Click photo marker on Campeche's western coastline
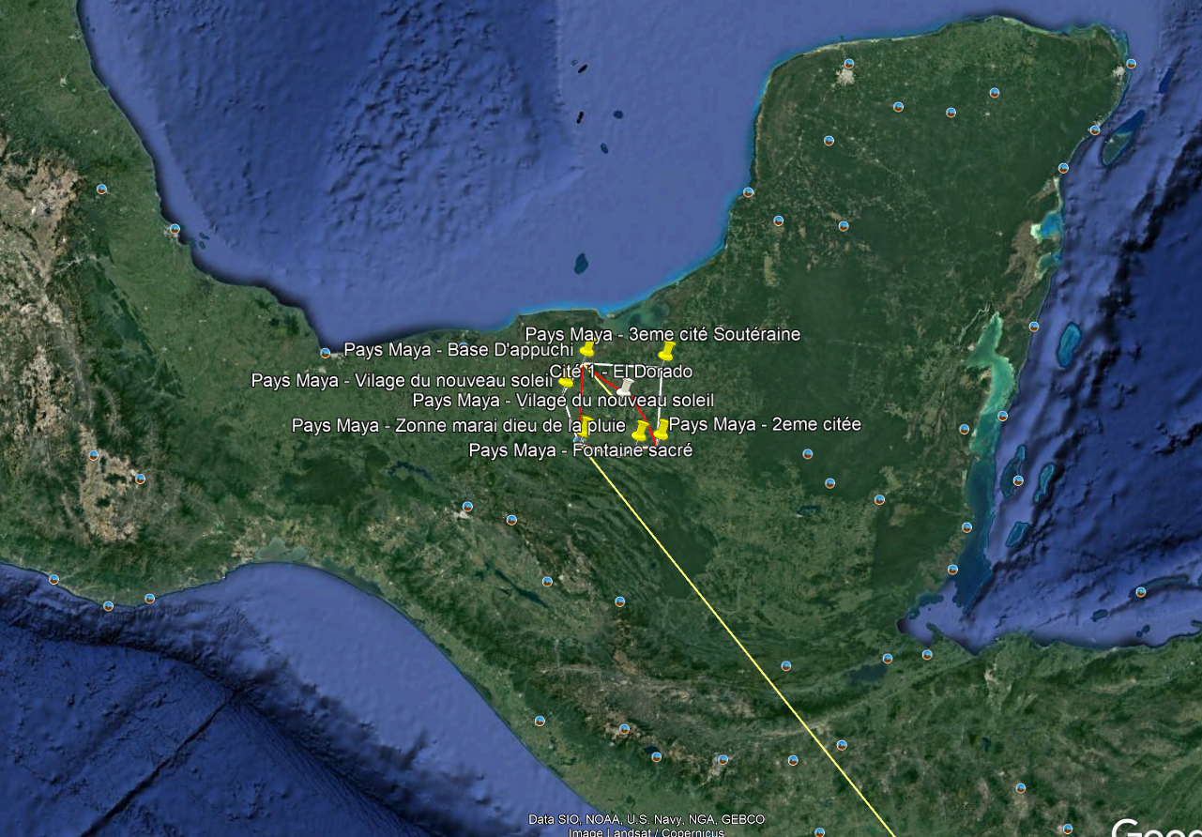 pyautogui.click(x=748, y=192)
